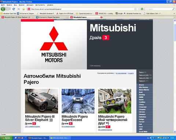
Task: Switch to the В Контакте tab
Action: point(52,17)
